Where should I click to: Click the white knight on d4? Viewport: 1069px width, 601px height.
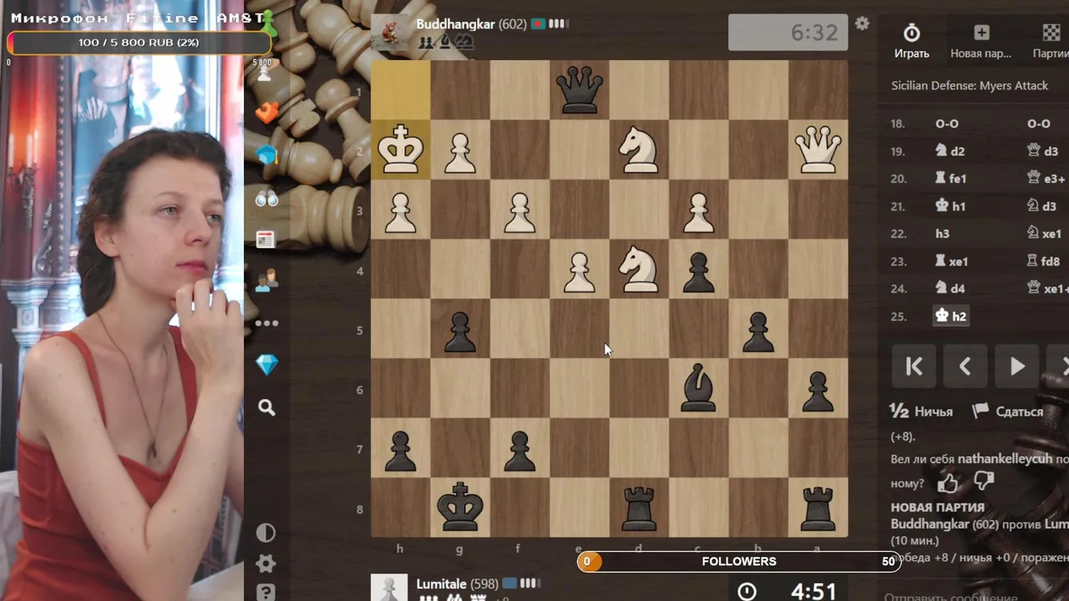tap(639, 269)
